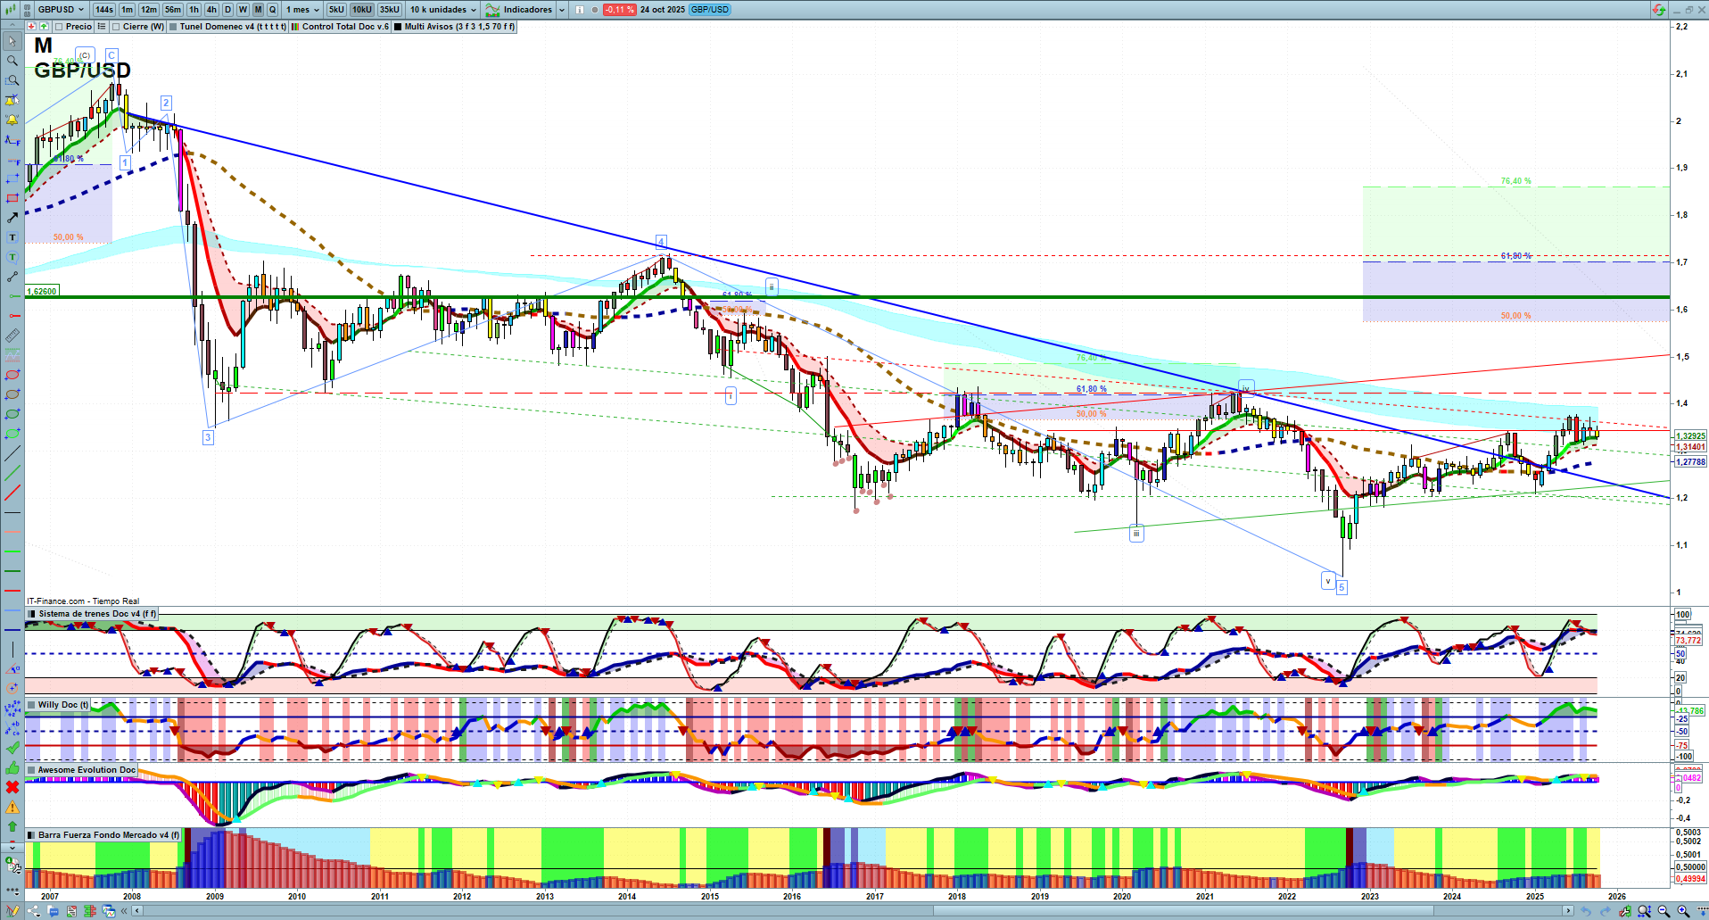Open the Indicadores panel
This screenshot has height=920, width=1709.
point(526,10)
